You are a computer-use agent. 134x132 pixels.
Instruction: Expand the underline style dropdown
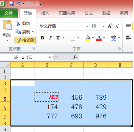click(63, 38)
